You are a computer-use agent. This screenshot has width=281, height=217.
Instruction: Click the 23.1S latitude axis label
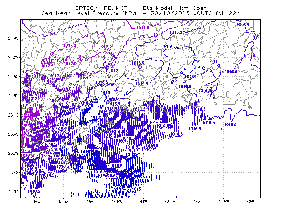coord(13,115)
